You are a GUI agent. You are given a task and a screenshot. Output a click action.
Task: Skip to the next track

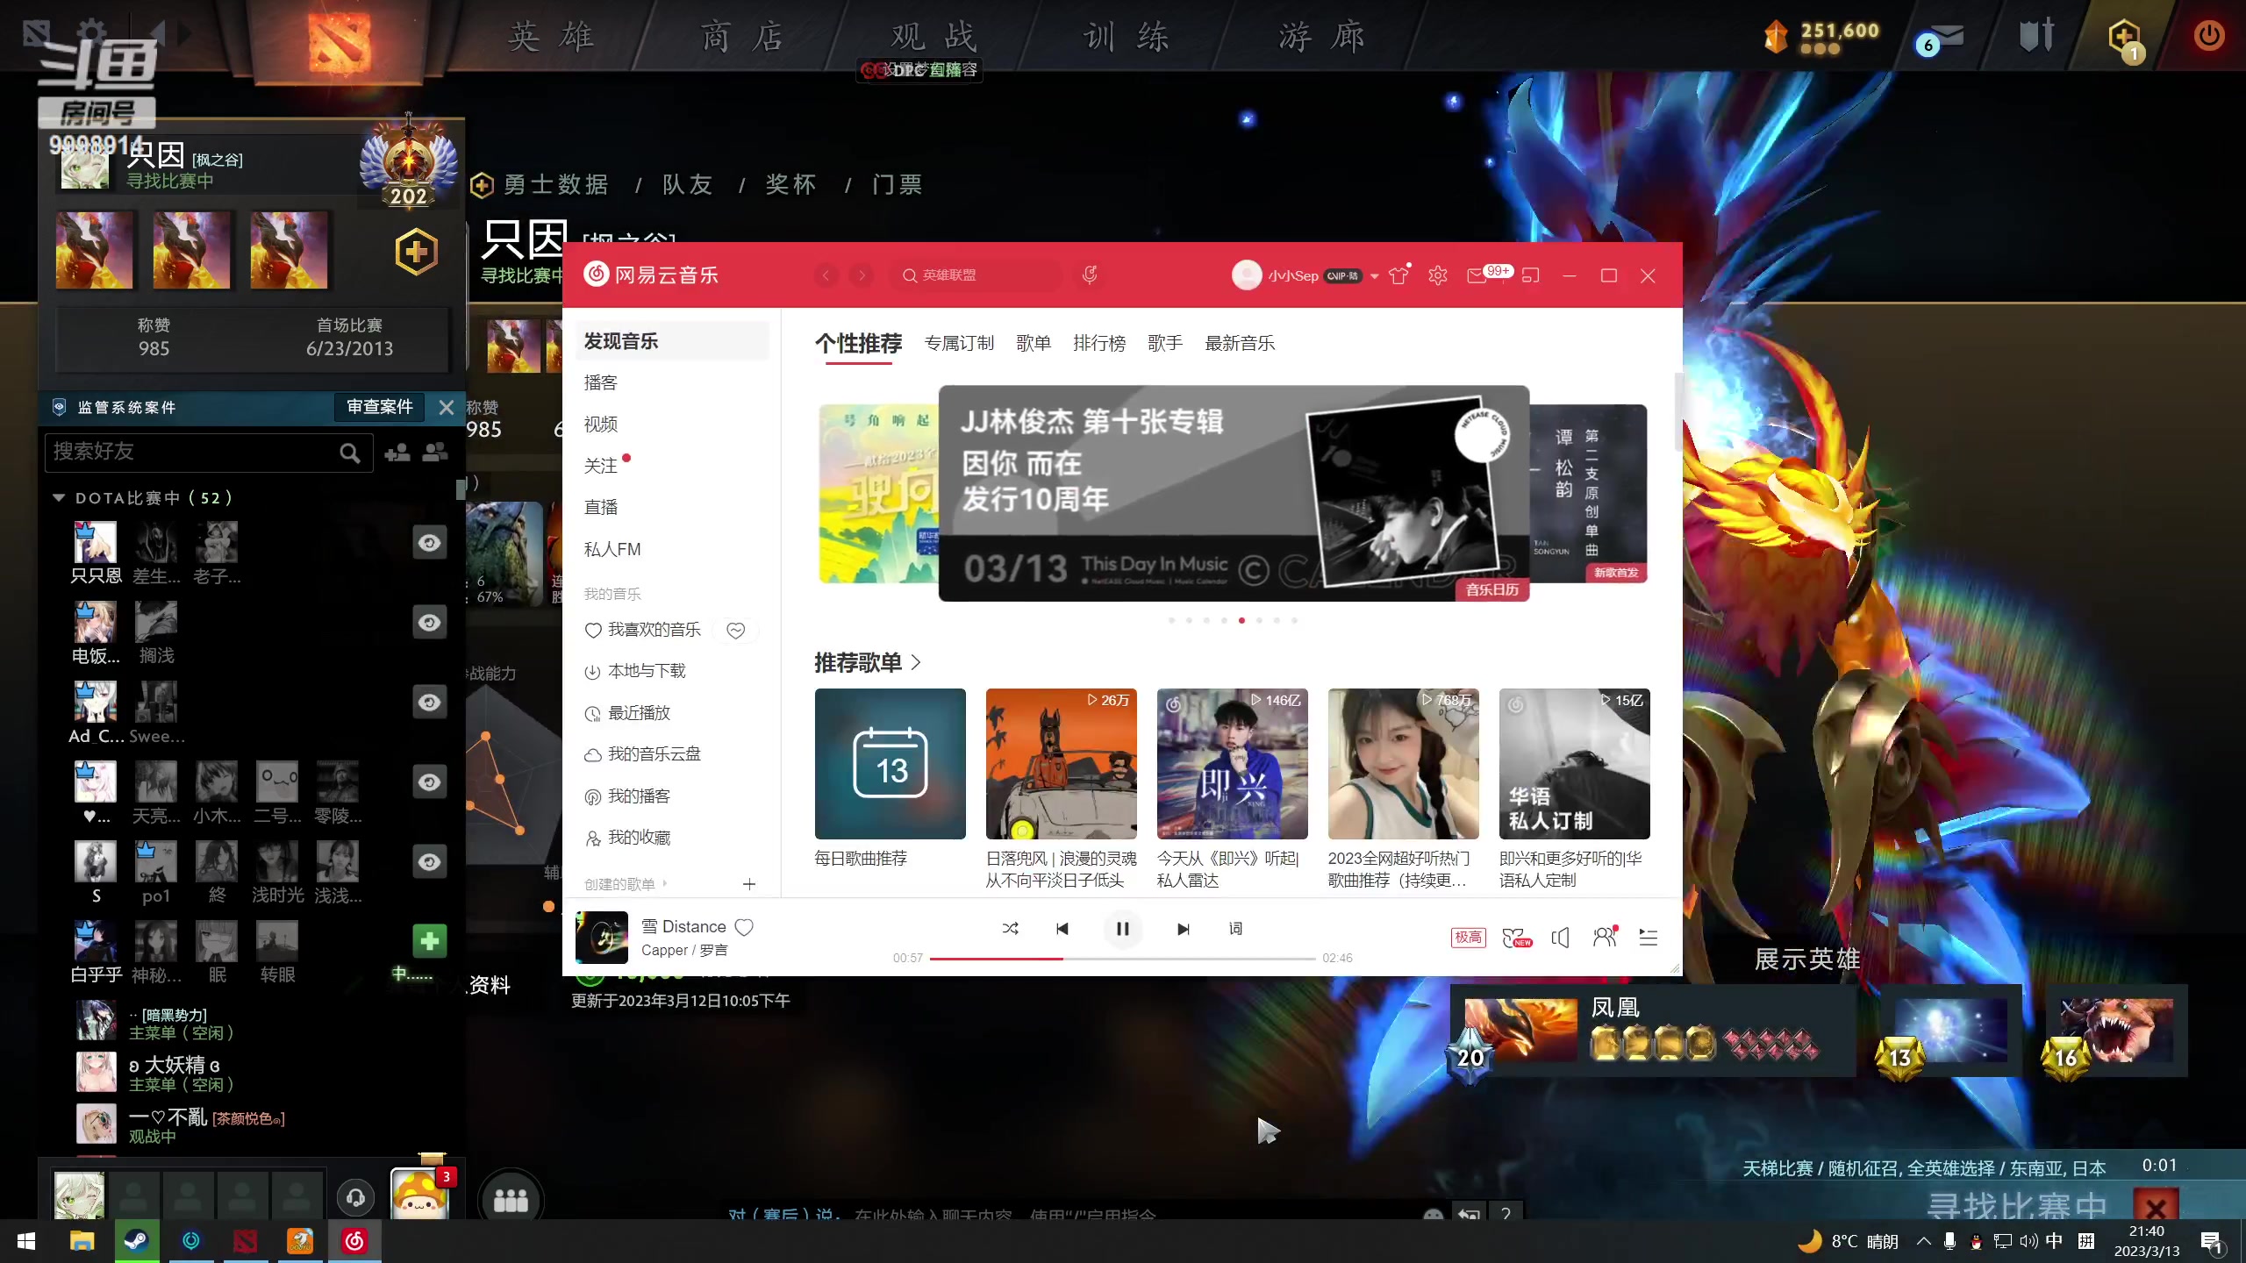pyautogui.click(x=1184, y=929)
